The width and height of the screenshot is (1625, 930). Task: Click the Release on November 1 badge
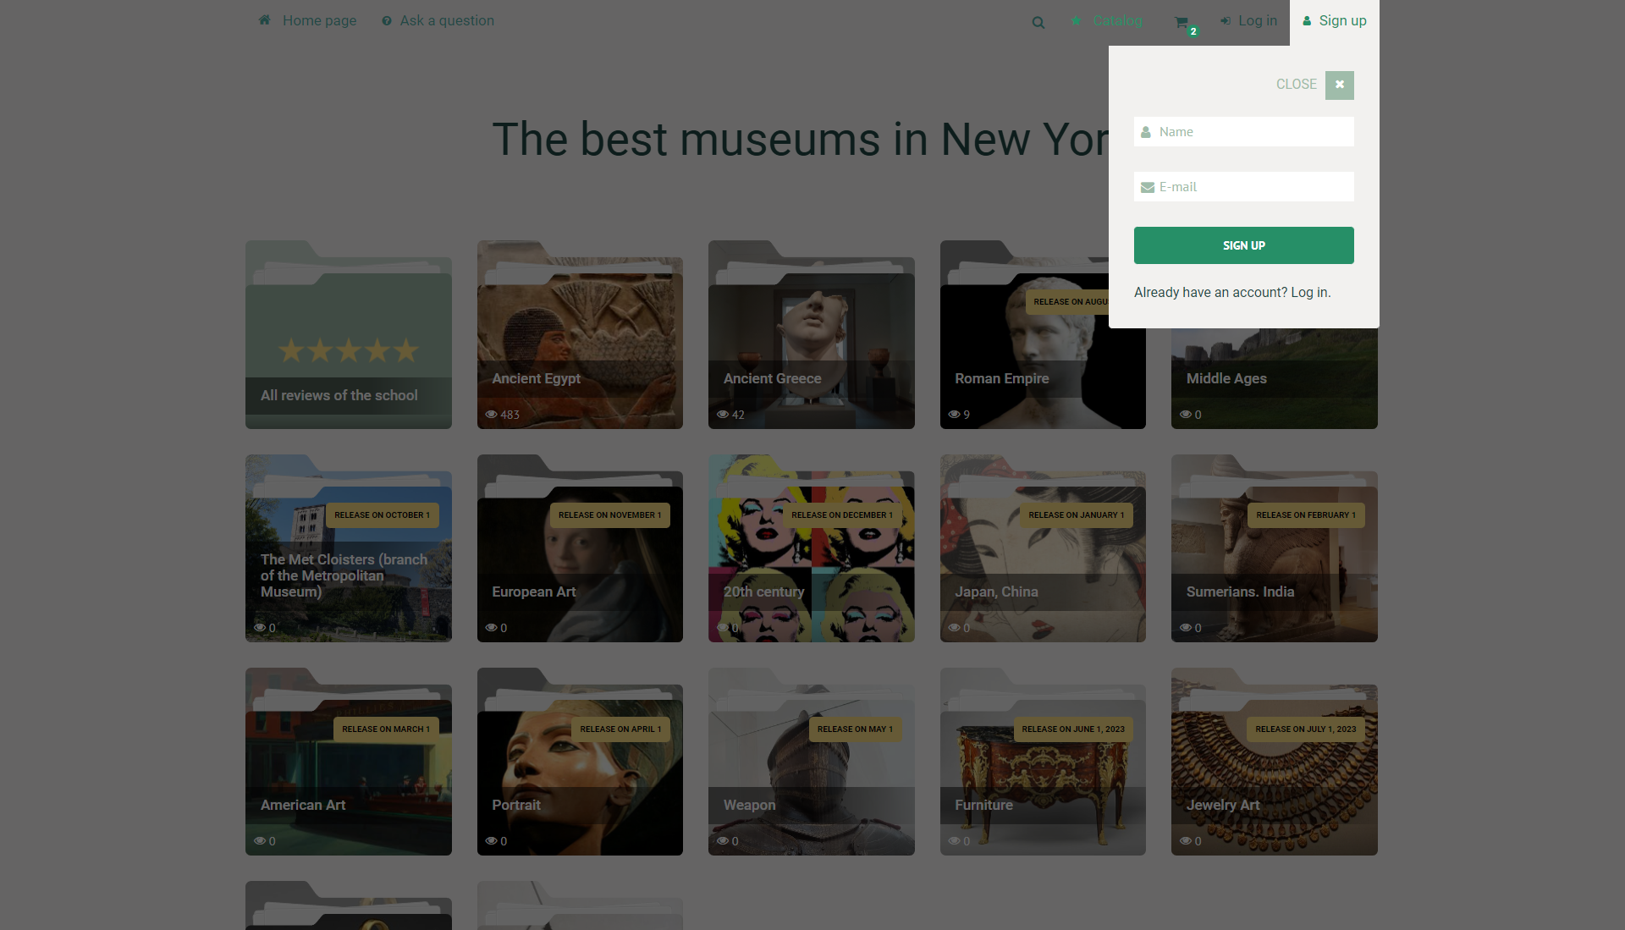click(610, 515)
